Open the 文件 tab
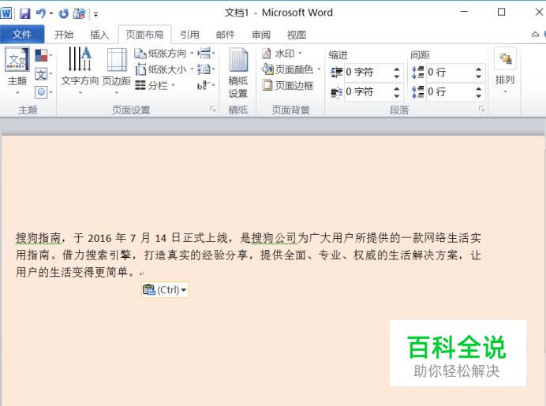The height and width of the screenshot is (406, 546). coord(22,34)
